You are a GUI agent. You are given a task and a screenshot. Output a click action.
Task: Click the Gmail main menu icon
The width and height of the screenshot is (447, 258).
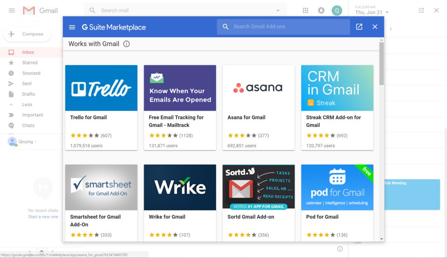tap(12, 11)
